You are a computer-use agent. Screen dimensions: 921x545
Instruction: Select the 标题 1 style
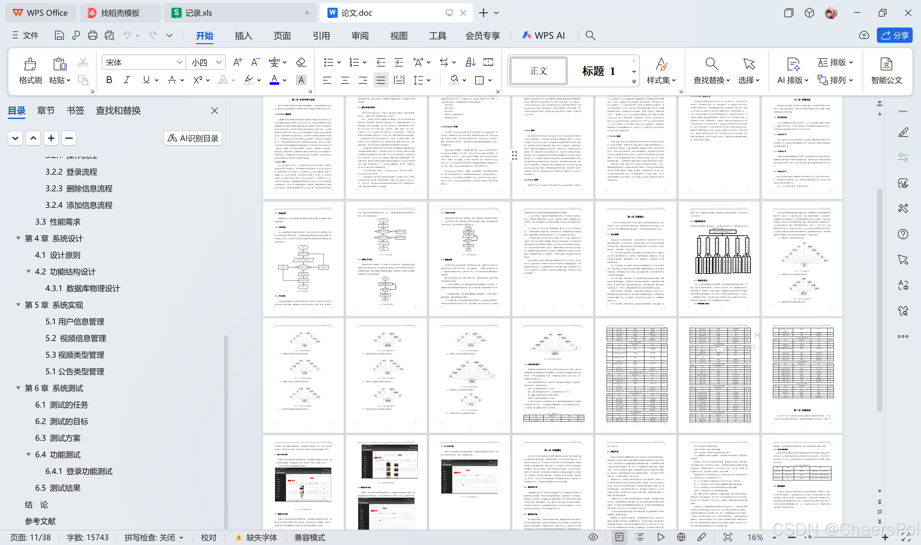(598, 71)
